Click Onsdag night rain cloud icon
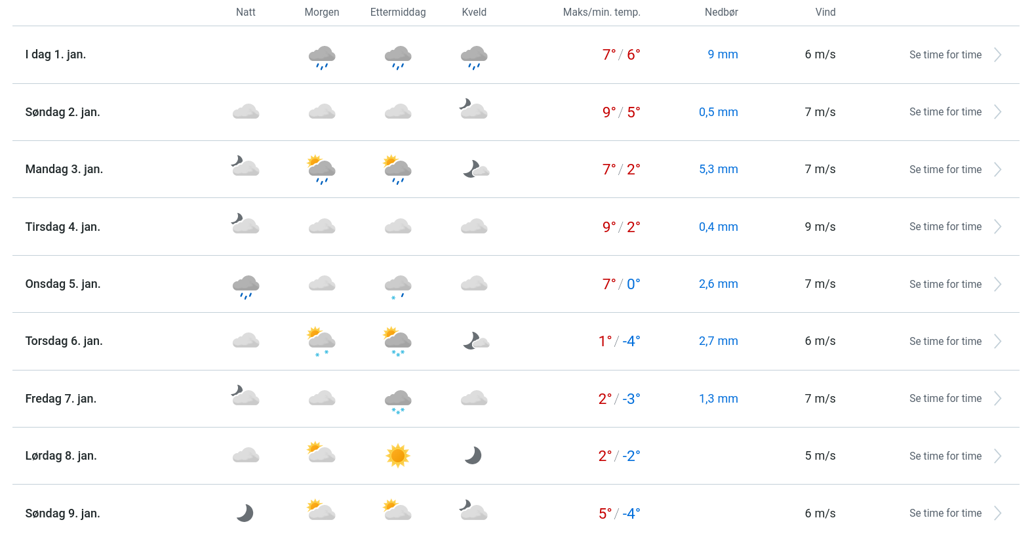Image resolution: width=1032 pixels, height=541 pixels. pyautogui.click(x=246, y=286)
